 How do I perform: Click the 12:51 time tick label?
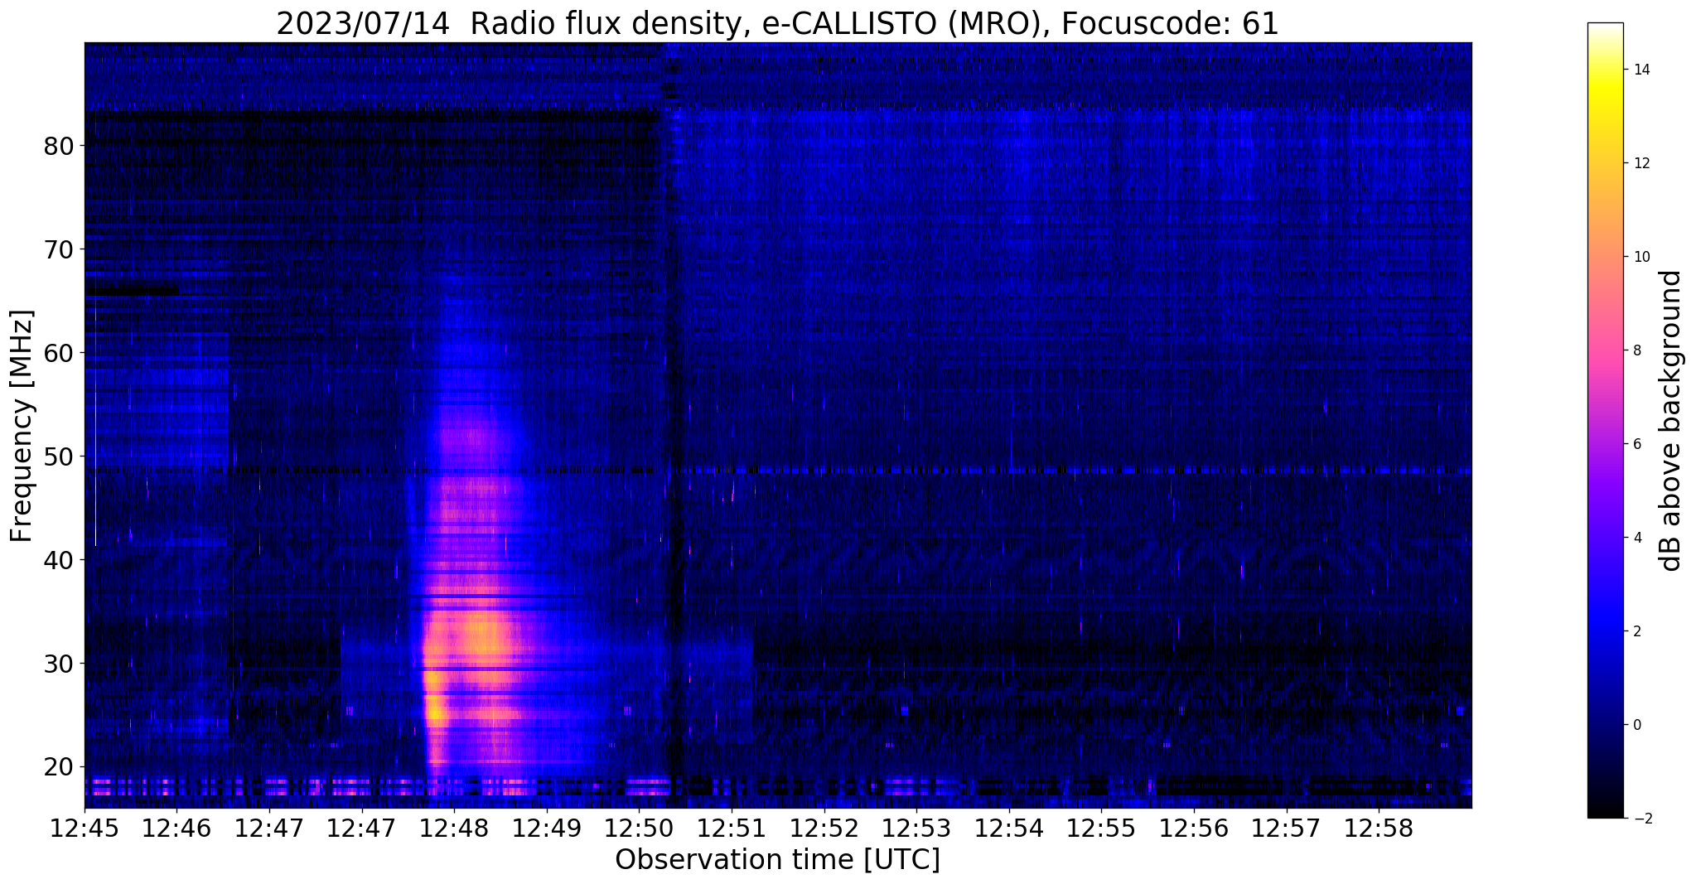pos(732,829)
